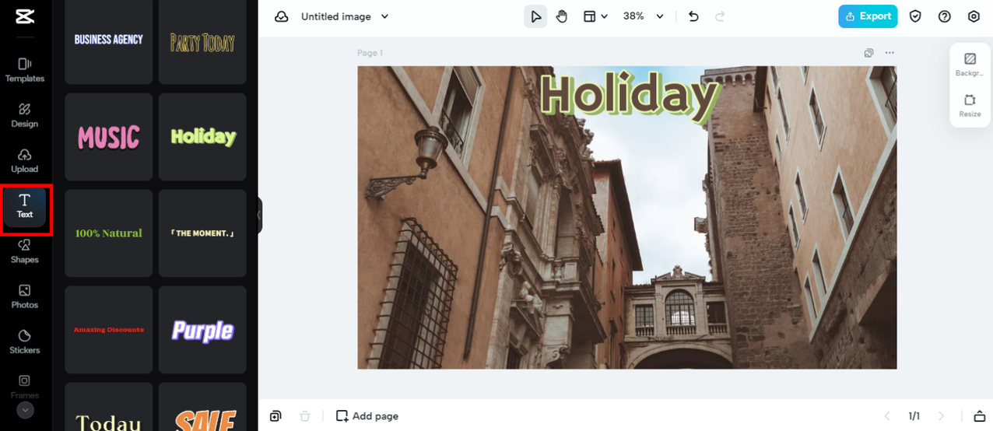Click Add page button
This screenshot has height=431, width=993.
click(x=367, y=416)
